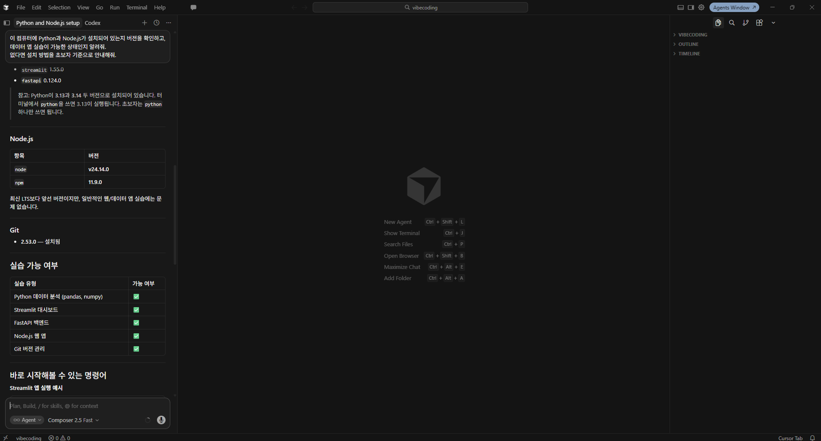Open notifications via the bell icon
Image resolution: width=821 pixels, height=441 pixels.
tap(812, 438)
